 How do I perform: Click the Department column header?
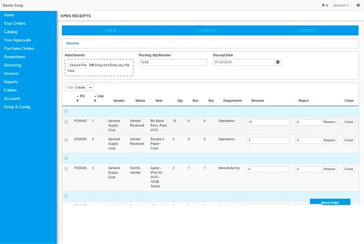(232, 101)
